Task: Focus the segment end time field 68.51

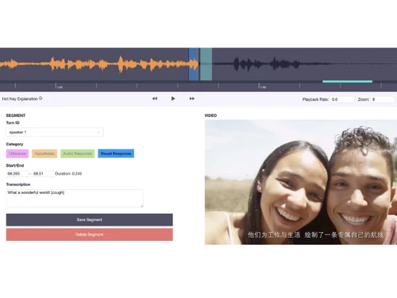Action: click(43, 174)
